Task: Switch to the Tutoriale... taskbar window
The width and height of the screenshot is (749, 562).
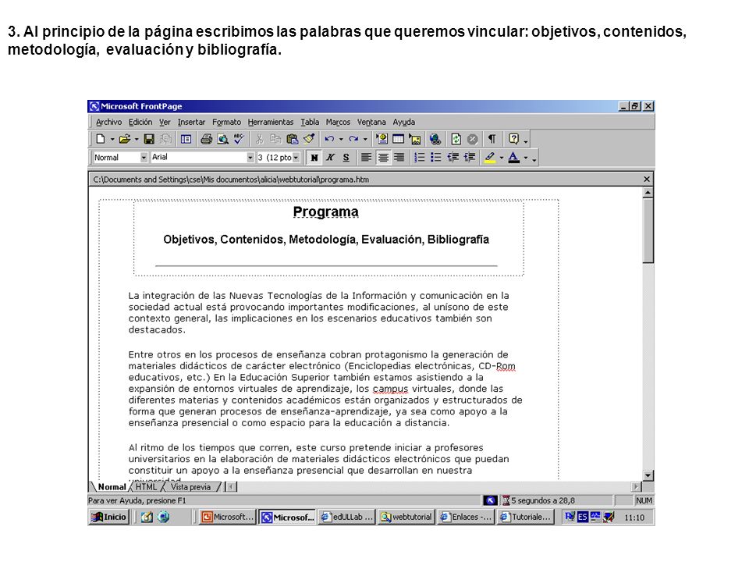Action: 525,517
